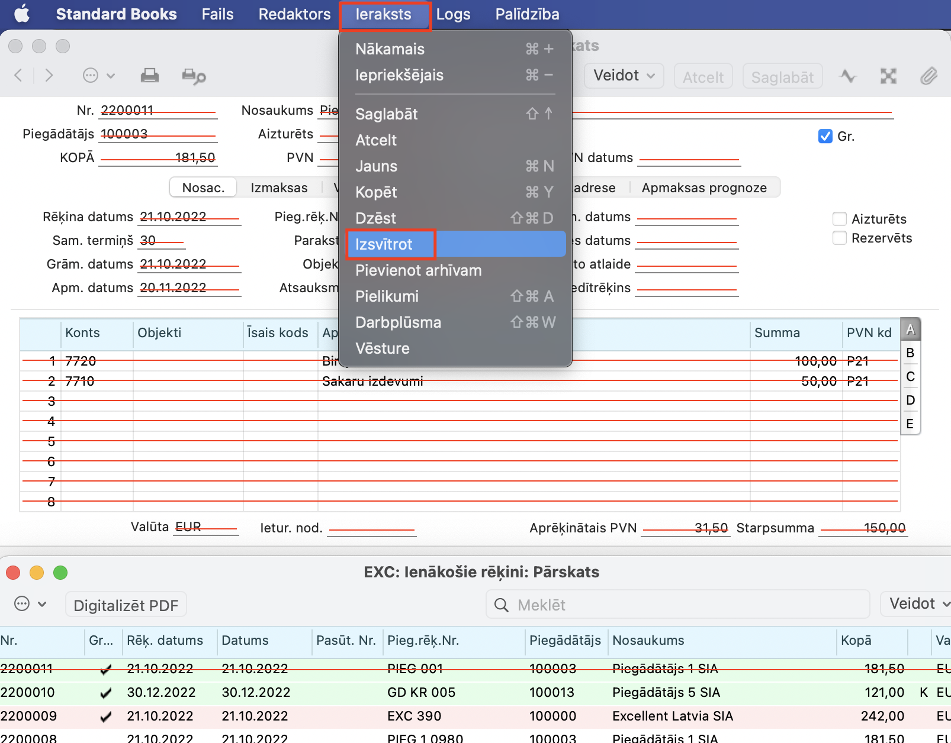Uncheck the Gr. checkbox

click(825, 137)
